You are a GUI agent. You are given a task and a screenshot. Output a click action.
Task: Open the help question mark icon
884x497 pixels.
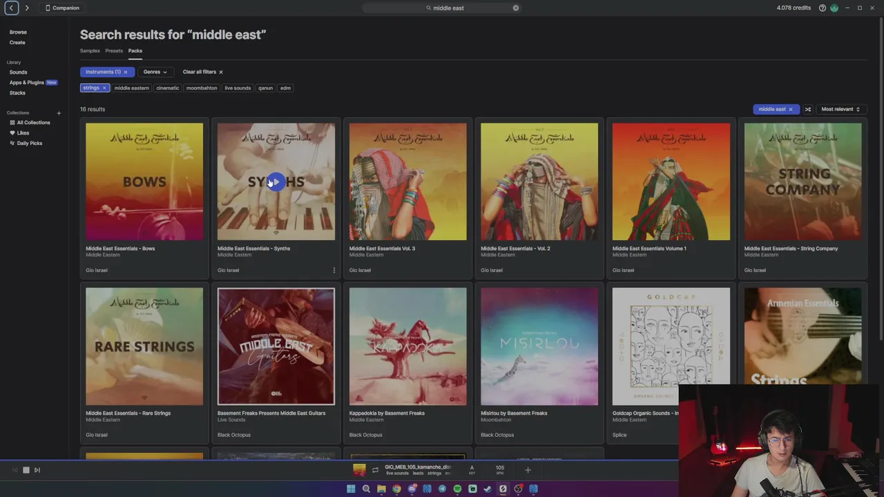pos(823,8)
